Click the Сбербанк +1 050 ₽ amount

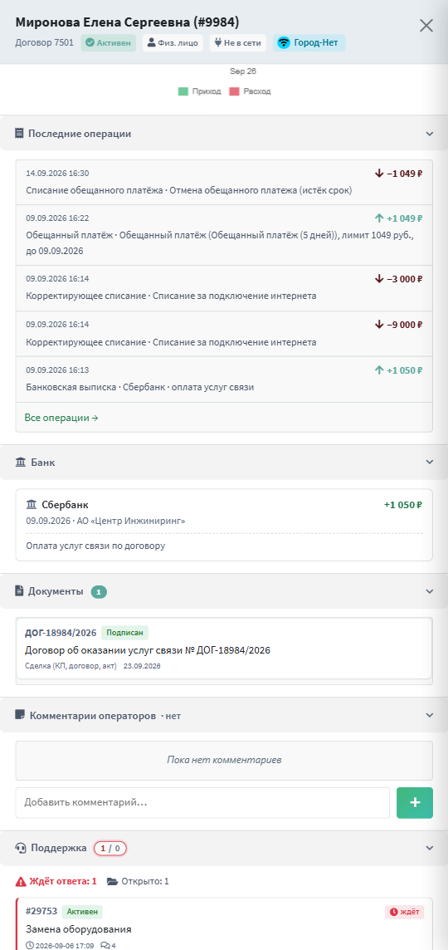403,505
